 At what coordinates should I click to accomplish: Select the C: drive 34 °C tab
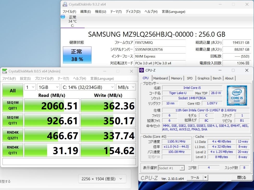(72, 21)
